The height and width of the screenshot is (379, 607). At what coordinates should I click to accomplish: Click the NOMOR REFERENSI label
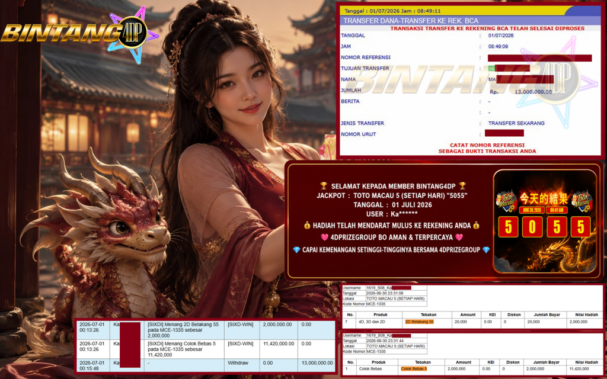366,57
